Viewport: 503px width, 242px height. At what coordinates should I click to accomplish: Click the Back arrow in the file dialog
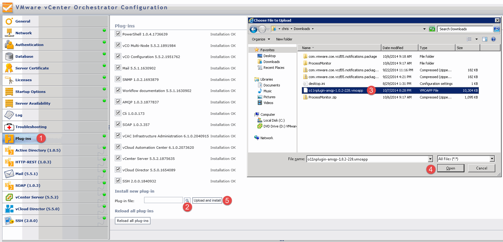[253, 29]
